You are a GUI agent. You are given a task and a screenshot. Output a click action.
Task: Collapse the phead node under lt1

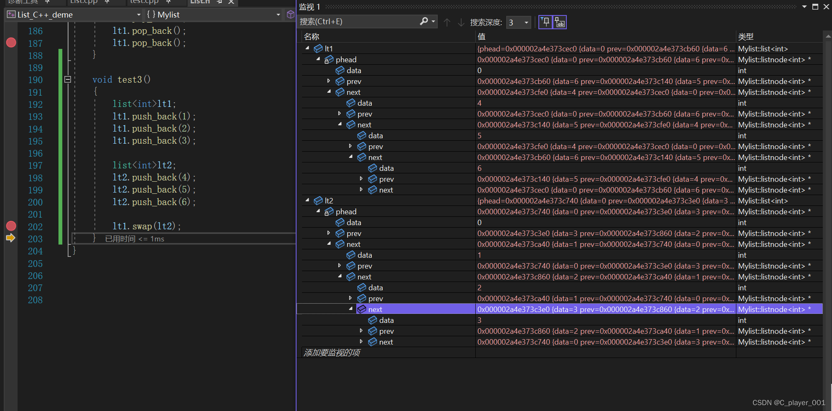[318, 59]
